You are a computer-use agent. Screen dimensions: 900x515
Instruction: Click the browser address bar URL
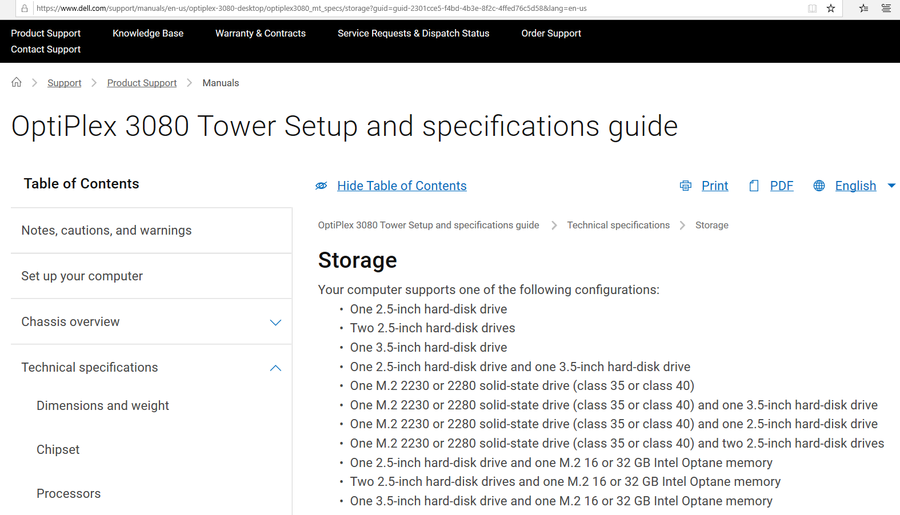pyautogui.click(x=311, y=9)
